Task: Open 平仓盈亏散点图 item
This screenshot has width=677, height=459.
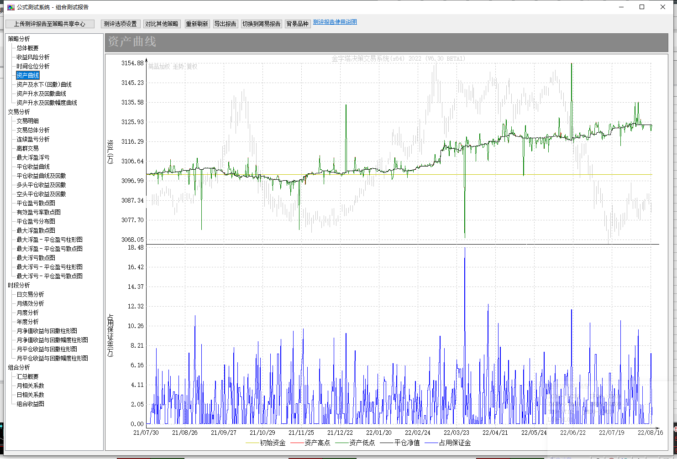Action: (36, 203)
